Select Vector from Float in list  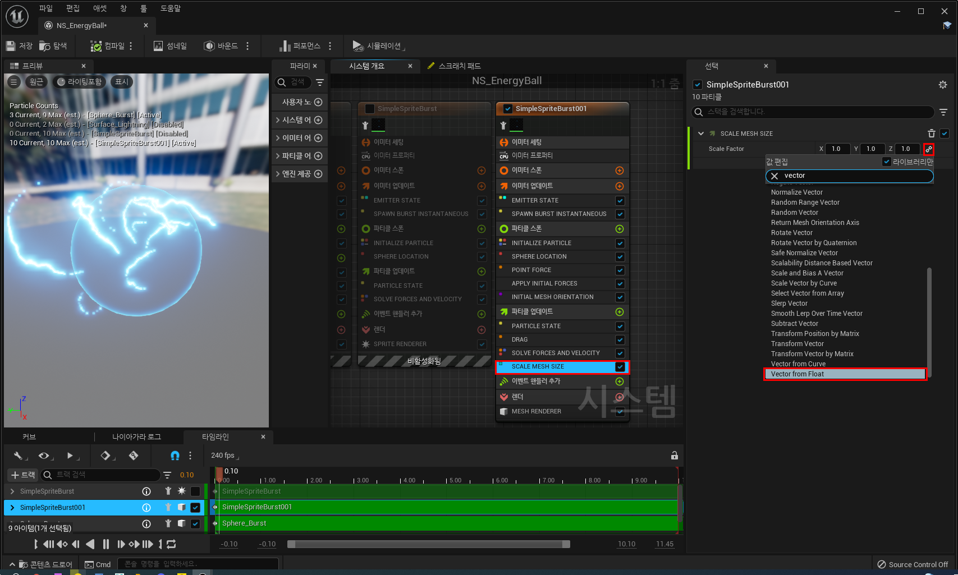pos(845,374)
